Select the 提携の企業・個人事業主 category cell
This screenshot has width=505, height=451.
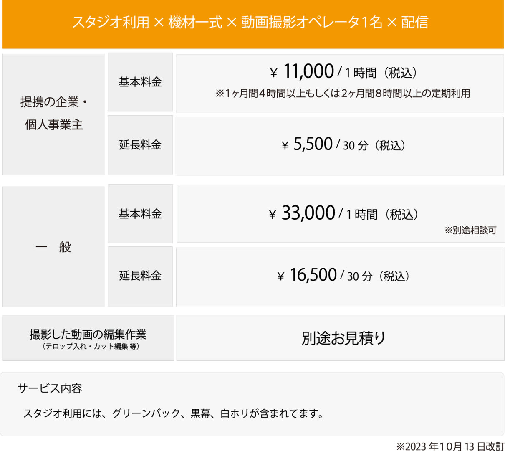pyautogui.click(x=53, y=114)
